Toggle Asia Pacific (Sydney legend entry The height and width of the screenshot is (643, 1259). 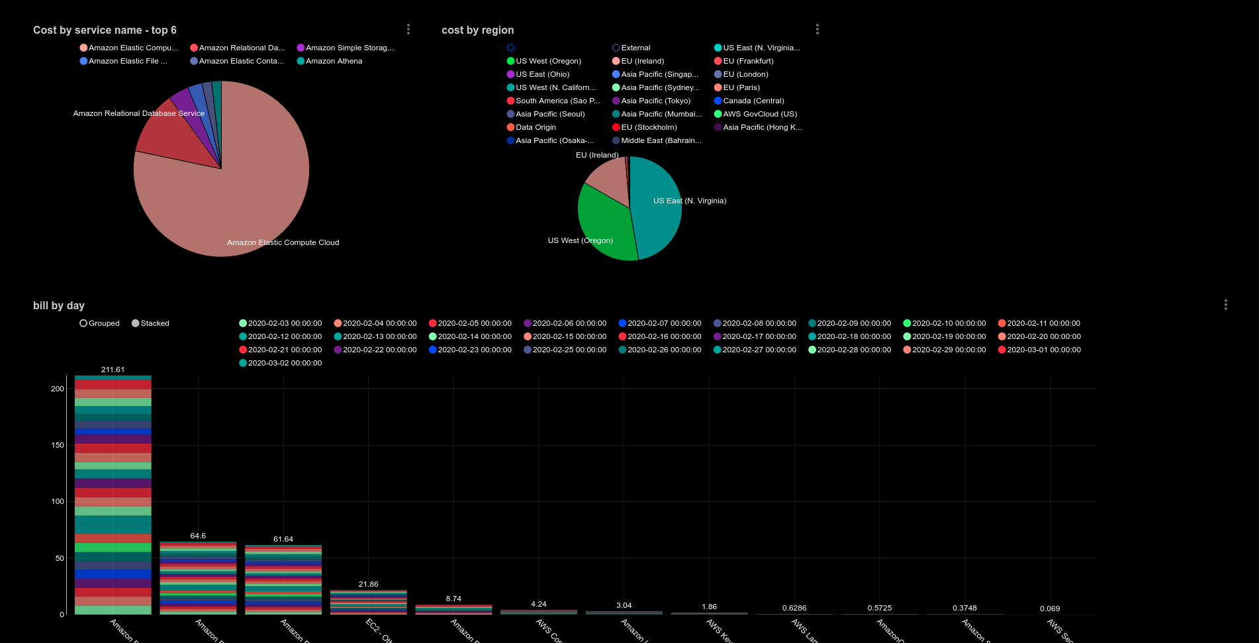[656, 87]
